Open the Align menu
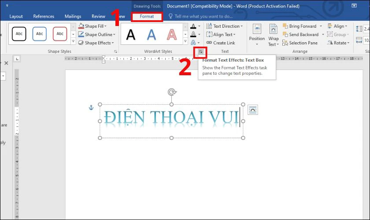This screenshot has height=220, width=370. point(337,26)
